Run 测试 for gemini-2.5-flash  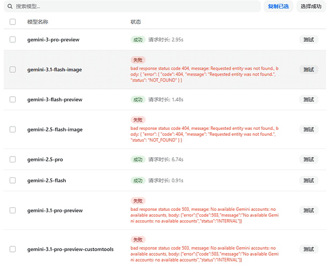point(309,181)
